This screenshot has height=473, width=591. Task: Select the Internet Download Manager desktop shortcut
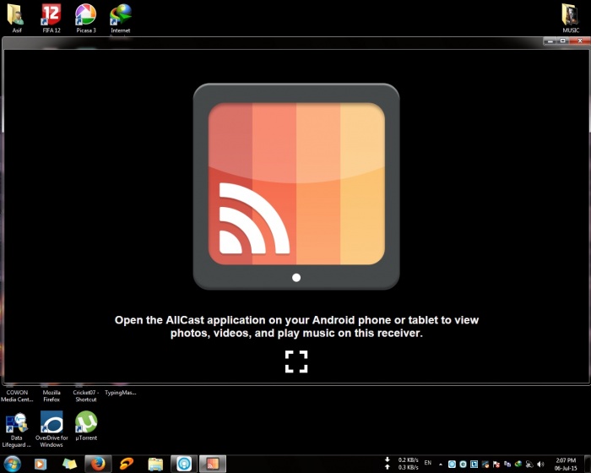[121, 18]
